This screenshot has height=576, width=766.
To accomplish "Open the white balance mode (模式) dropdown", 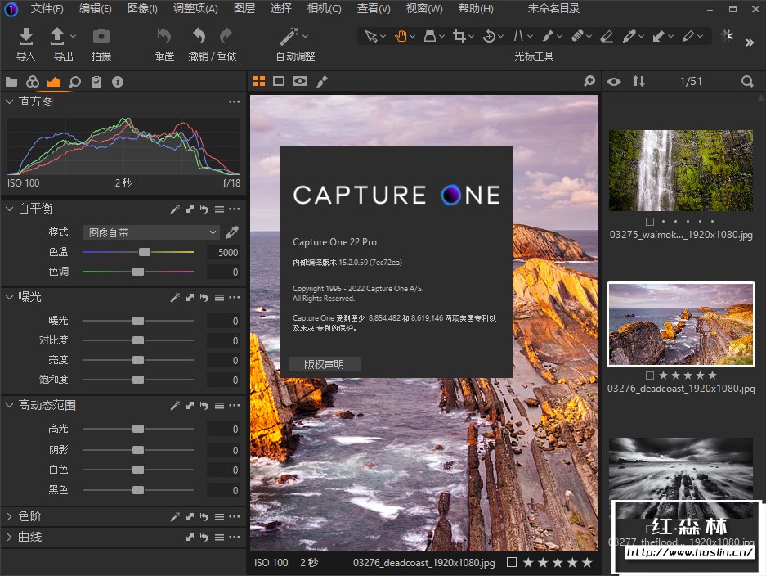I will [151, 232].
